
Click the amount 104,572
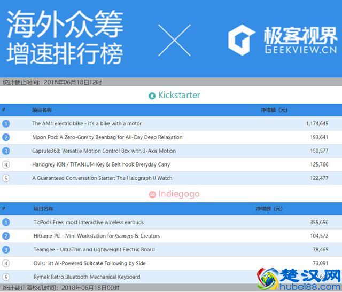click(x=319, y=236)
